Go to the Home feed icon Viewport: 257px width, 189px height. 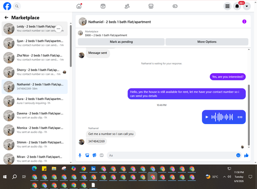[79, 6]
